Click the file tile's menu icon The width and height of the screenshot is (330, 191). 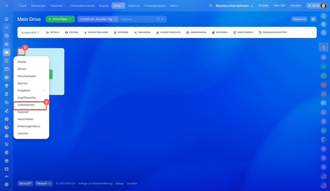tap(22, 52)
